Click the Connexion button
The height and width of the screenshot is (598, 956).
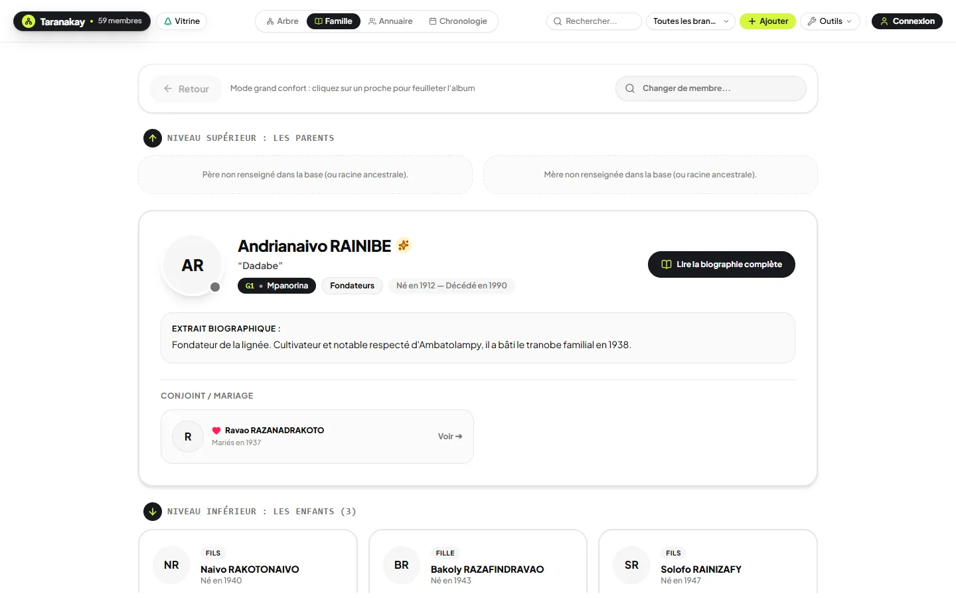pyautogui.click(x=907, y=21)
